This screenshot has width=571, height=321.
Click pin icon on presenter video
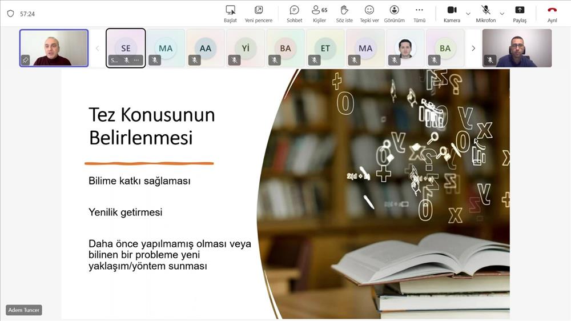click(25, 59)
